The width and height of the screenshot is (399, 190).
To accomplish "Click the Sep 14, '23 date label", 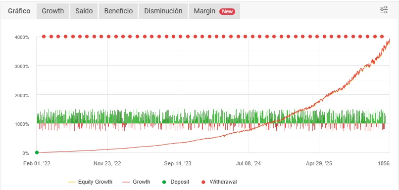I will click(178, 164).
